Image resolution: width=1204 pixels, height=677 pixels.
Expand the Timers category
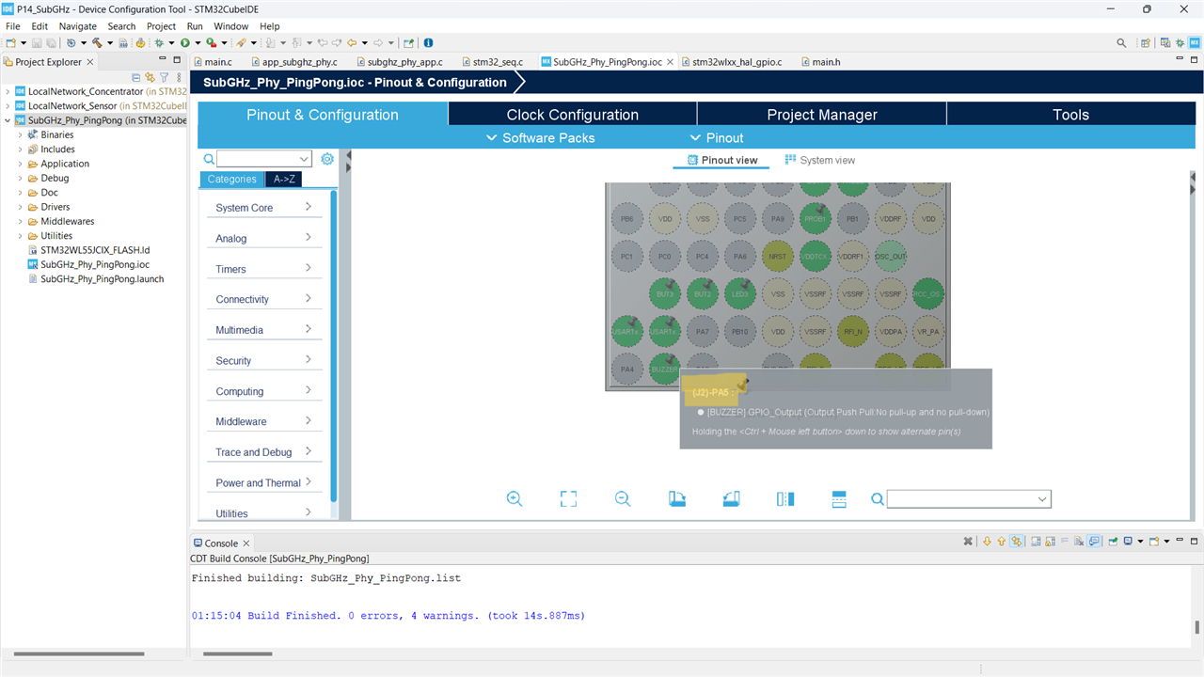pos(264,269)
